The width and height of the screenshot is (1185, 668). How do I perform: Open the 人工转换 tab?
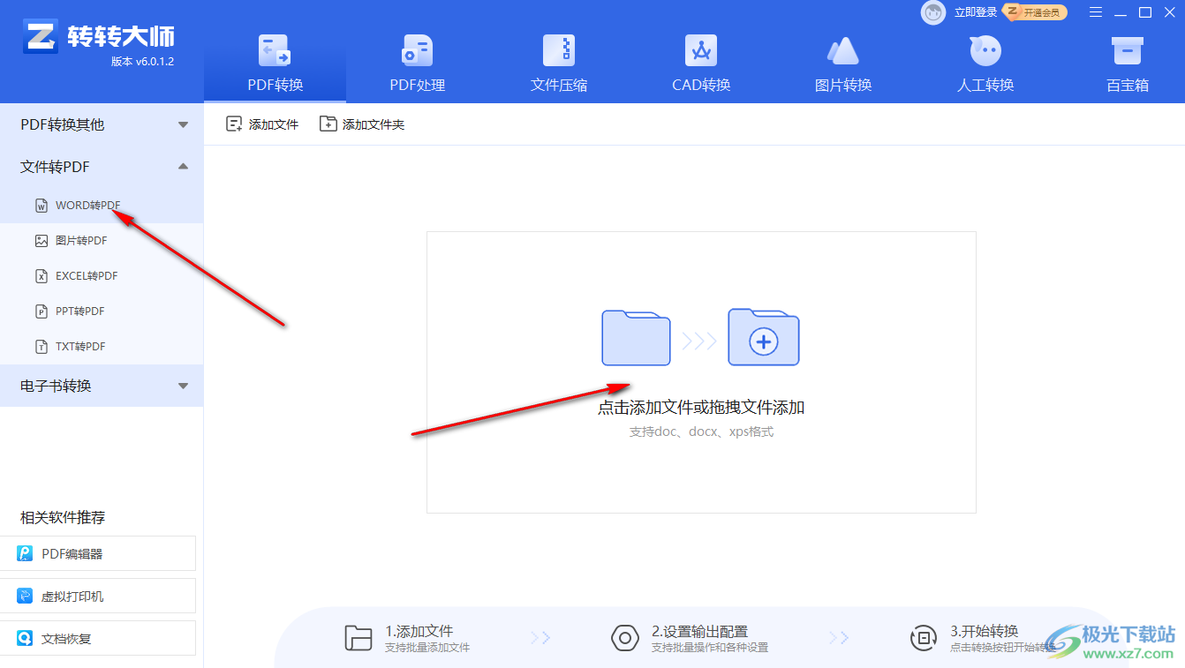point(985,64)
